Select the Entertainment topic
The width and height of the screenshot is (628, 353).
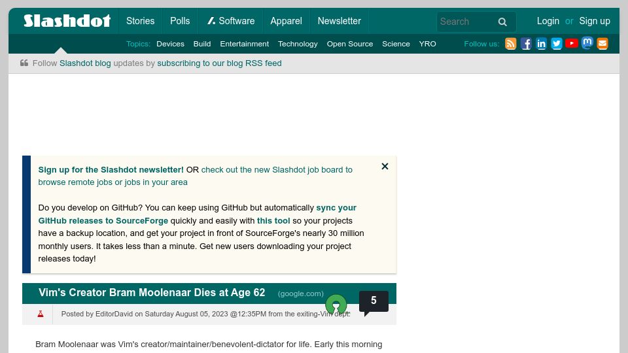pos(244,44)
